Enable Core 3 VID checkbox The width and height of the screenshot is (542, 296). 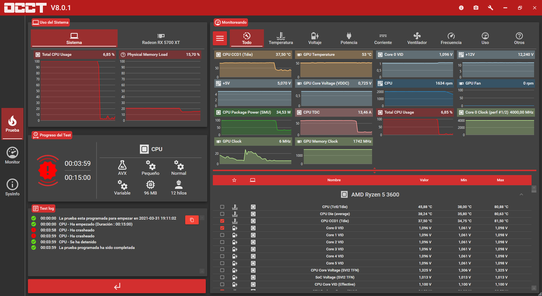(222, 249)
